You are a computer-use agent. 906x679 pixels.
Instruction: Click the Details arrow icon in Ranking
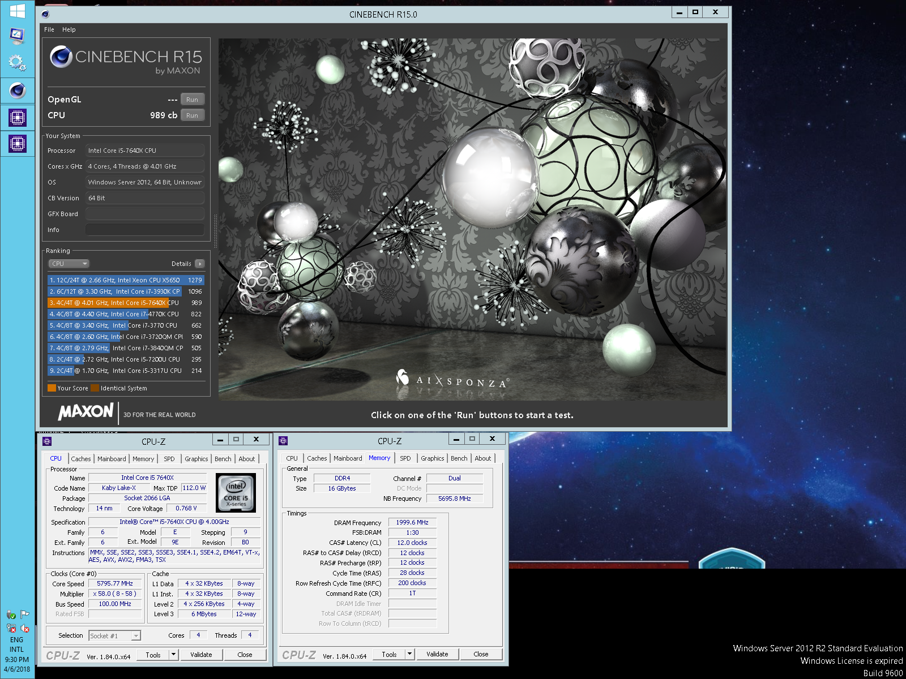(199, 264)
